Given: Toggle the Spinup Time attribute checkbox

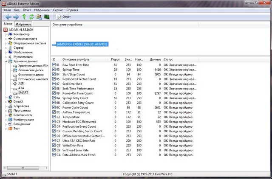Looking at the screenshot, I should [x=54, y=70].
